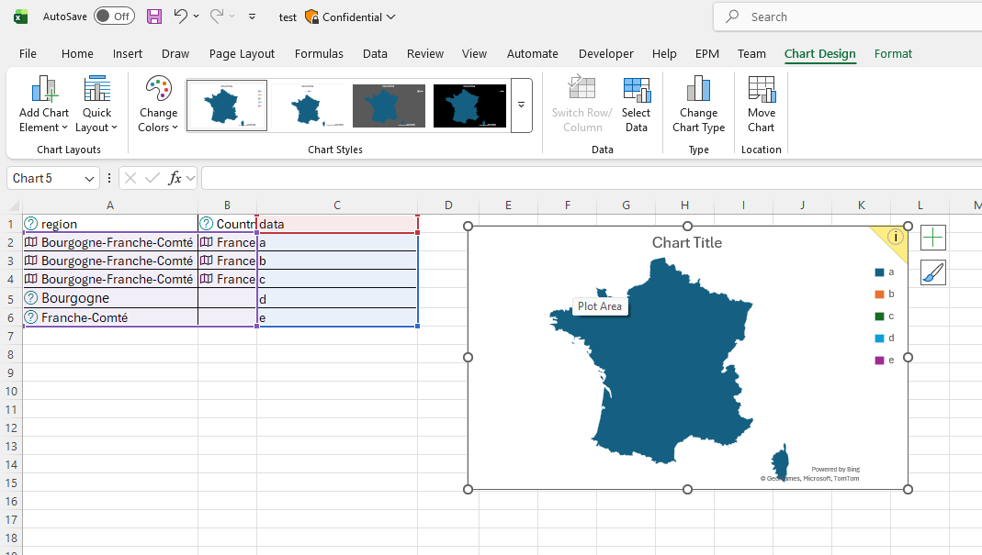Click the Chart Title text
Image resolution: width=982 pixels, height=555 pixels.
pyautogui.click(x=687, y=243)
